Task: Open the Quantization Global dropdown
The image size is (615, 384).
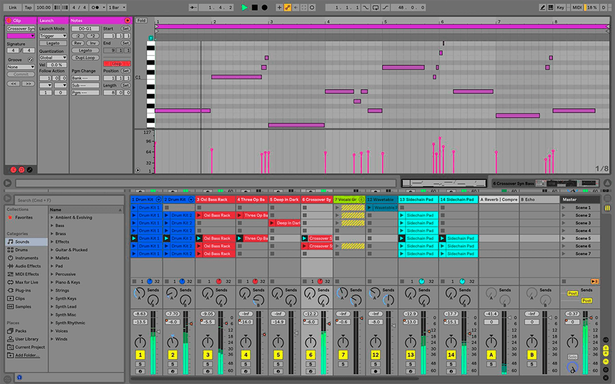Action: click(53, 58)
